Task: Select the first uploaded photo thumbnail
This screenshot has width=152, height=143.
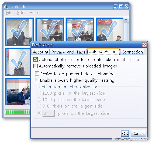Action: [19, 32]
